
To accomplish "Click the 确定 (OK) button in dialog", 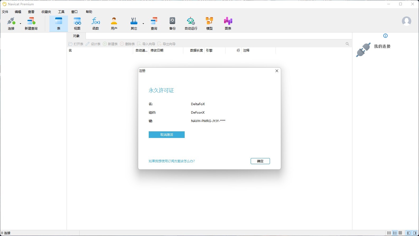I will (260, 161).
